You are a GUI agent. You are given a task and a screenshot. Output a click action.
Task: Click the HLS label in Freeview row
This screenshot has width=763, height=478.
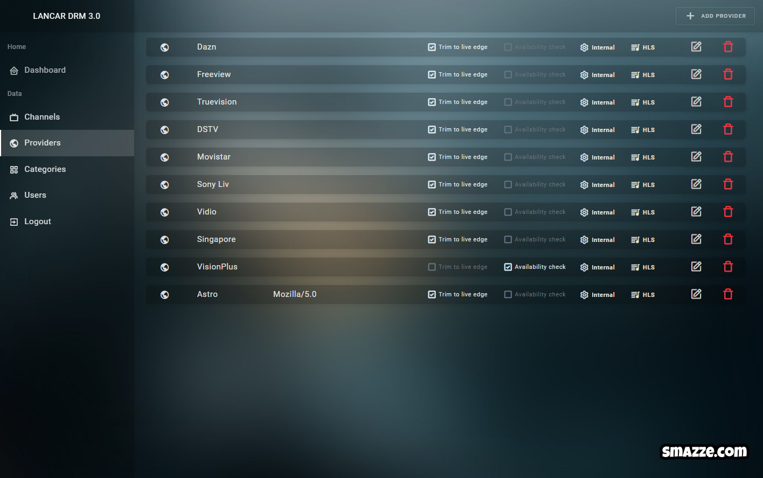click(649, 75)
